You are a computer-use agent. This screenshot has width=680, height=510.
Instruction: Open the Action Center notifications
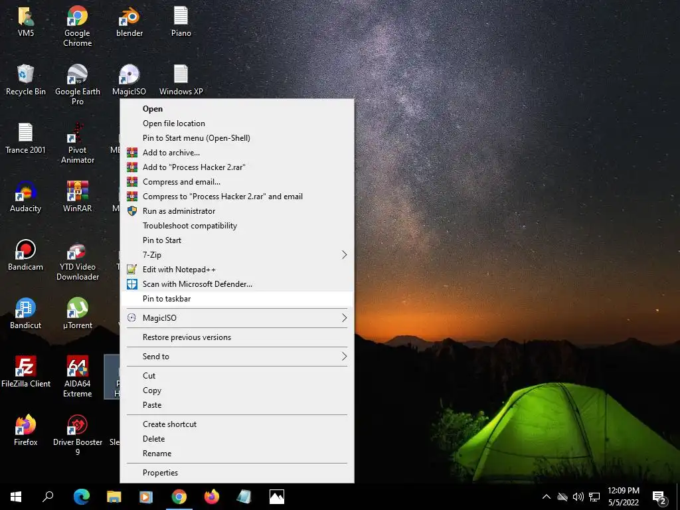pyautogui.click(x=659, y=497)
